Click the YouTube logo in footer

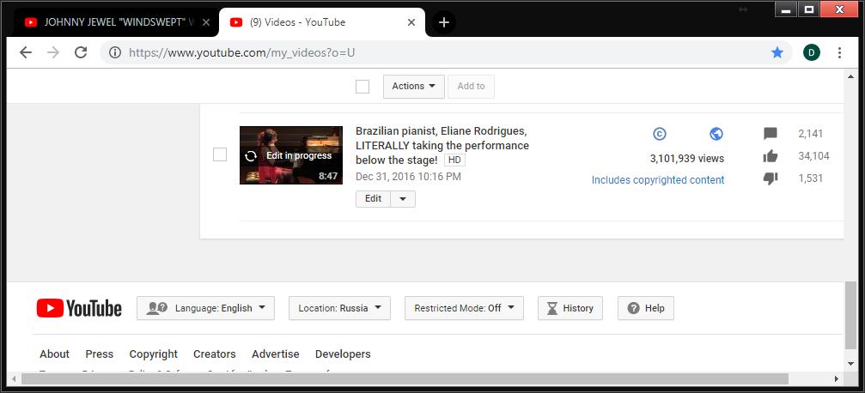point(79,308)
